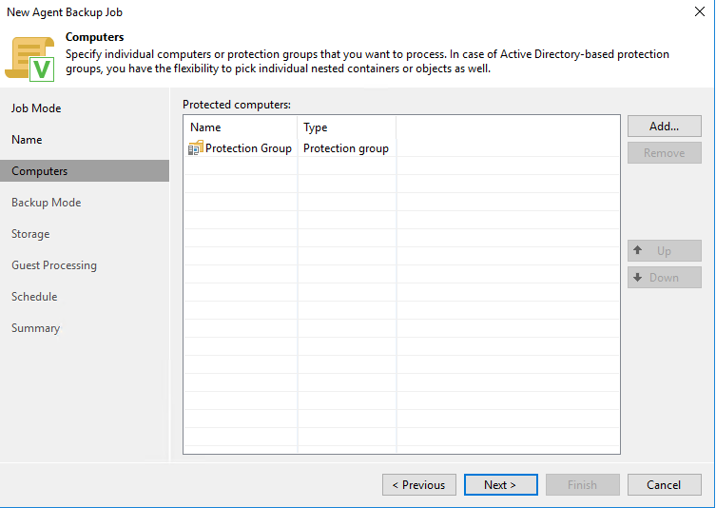Navigate to the Schedule step
The height and width of the screenshot is (508, 716).
(x=34, y=297)
